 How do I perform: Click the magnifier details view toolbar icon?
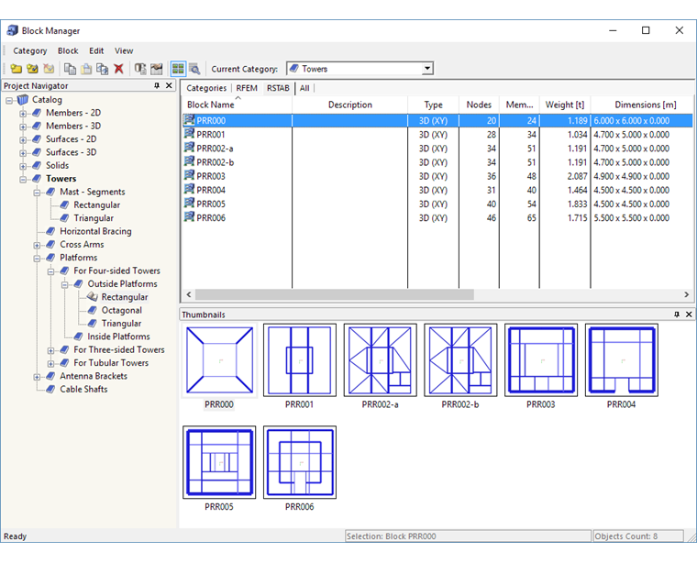[194, 69]
